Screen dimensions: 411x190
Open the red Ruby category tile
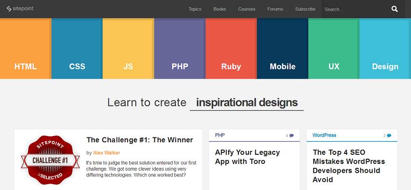pyautogui.click(x=231, y=49)
